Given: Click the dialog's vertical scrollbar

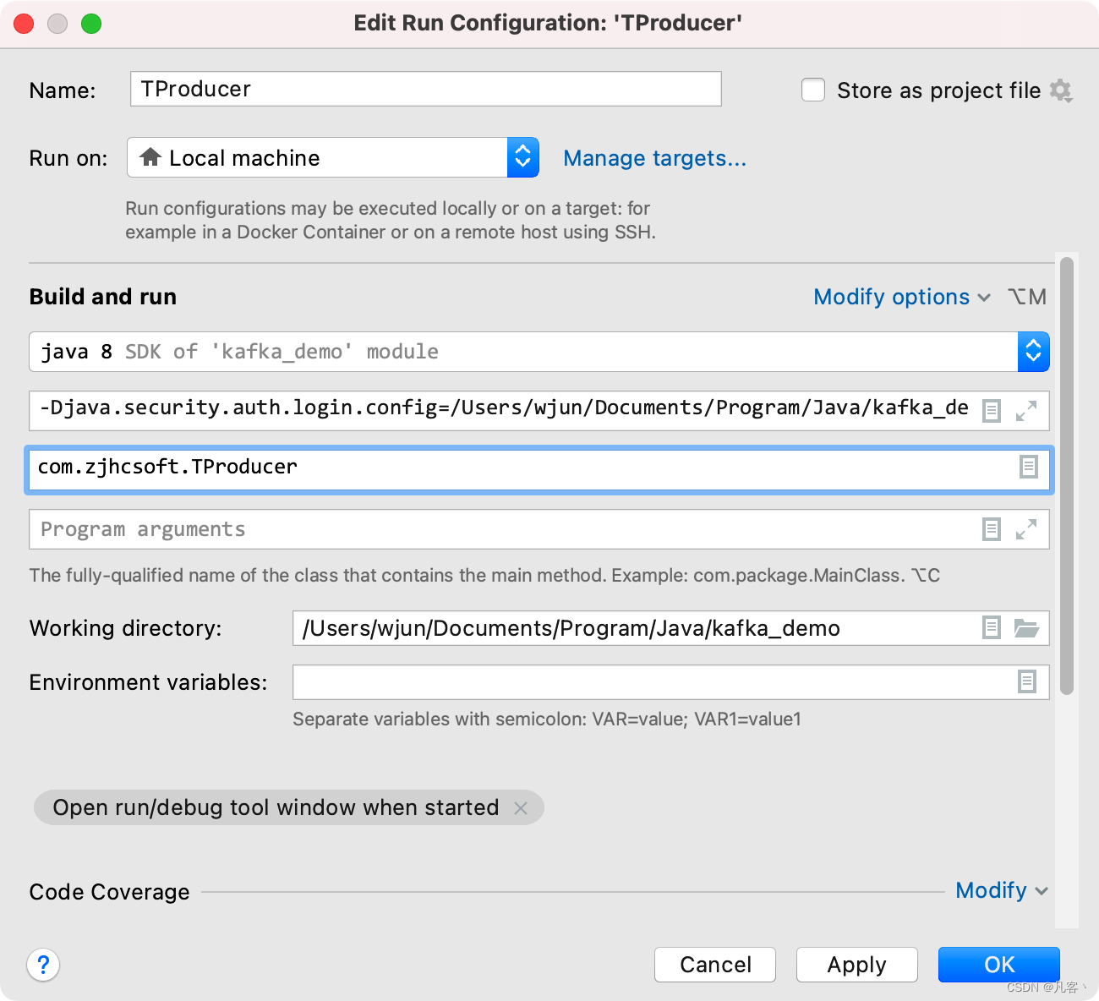Looking at the screenshot, I should click(1067, 475).
